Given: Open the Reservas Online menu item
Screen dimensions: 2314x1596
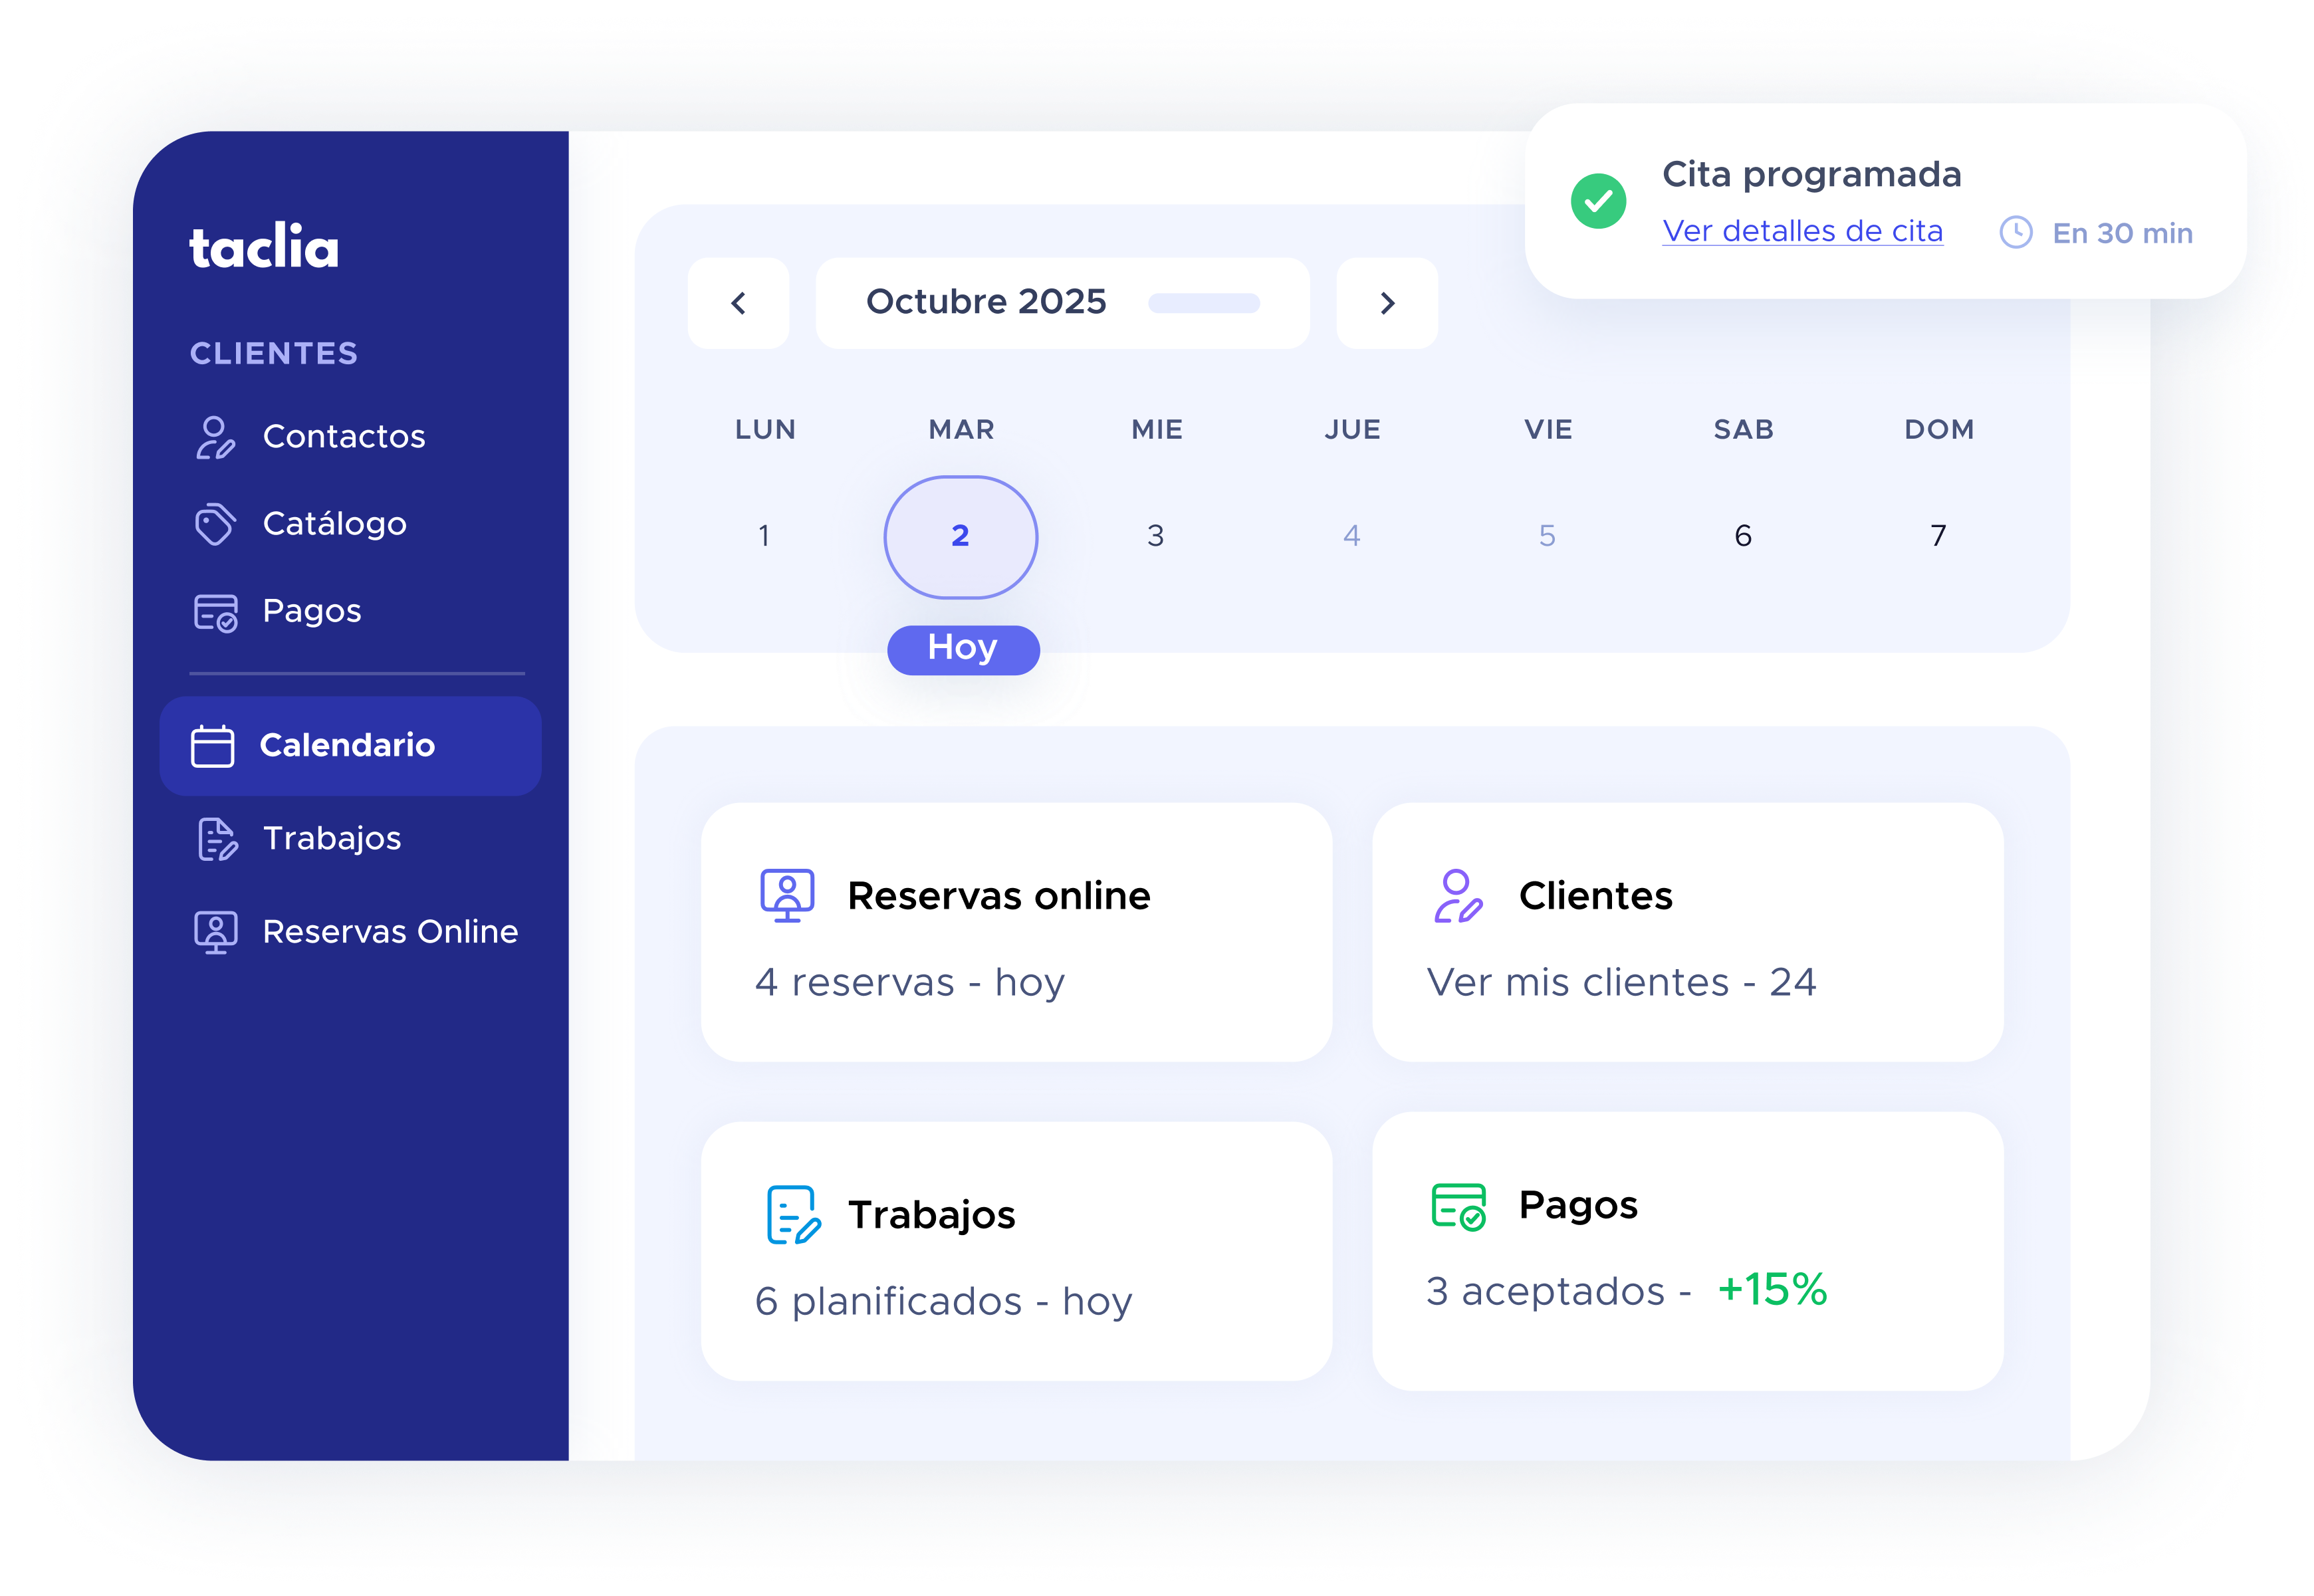Looking at the screenshot, I should click(x=390, y=932).
